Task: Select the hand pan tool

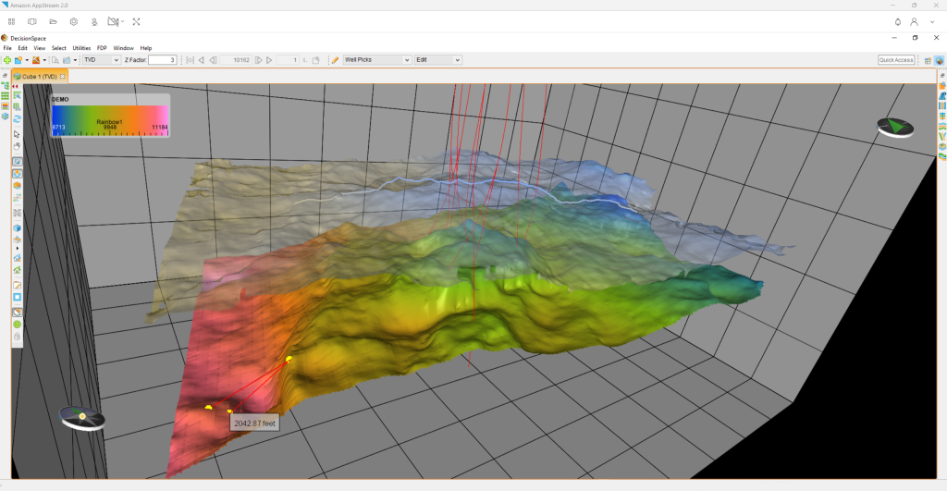Action: [17, 146]
